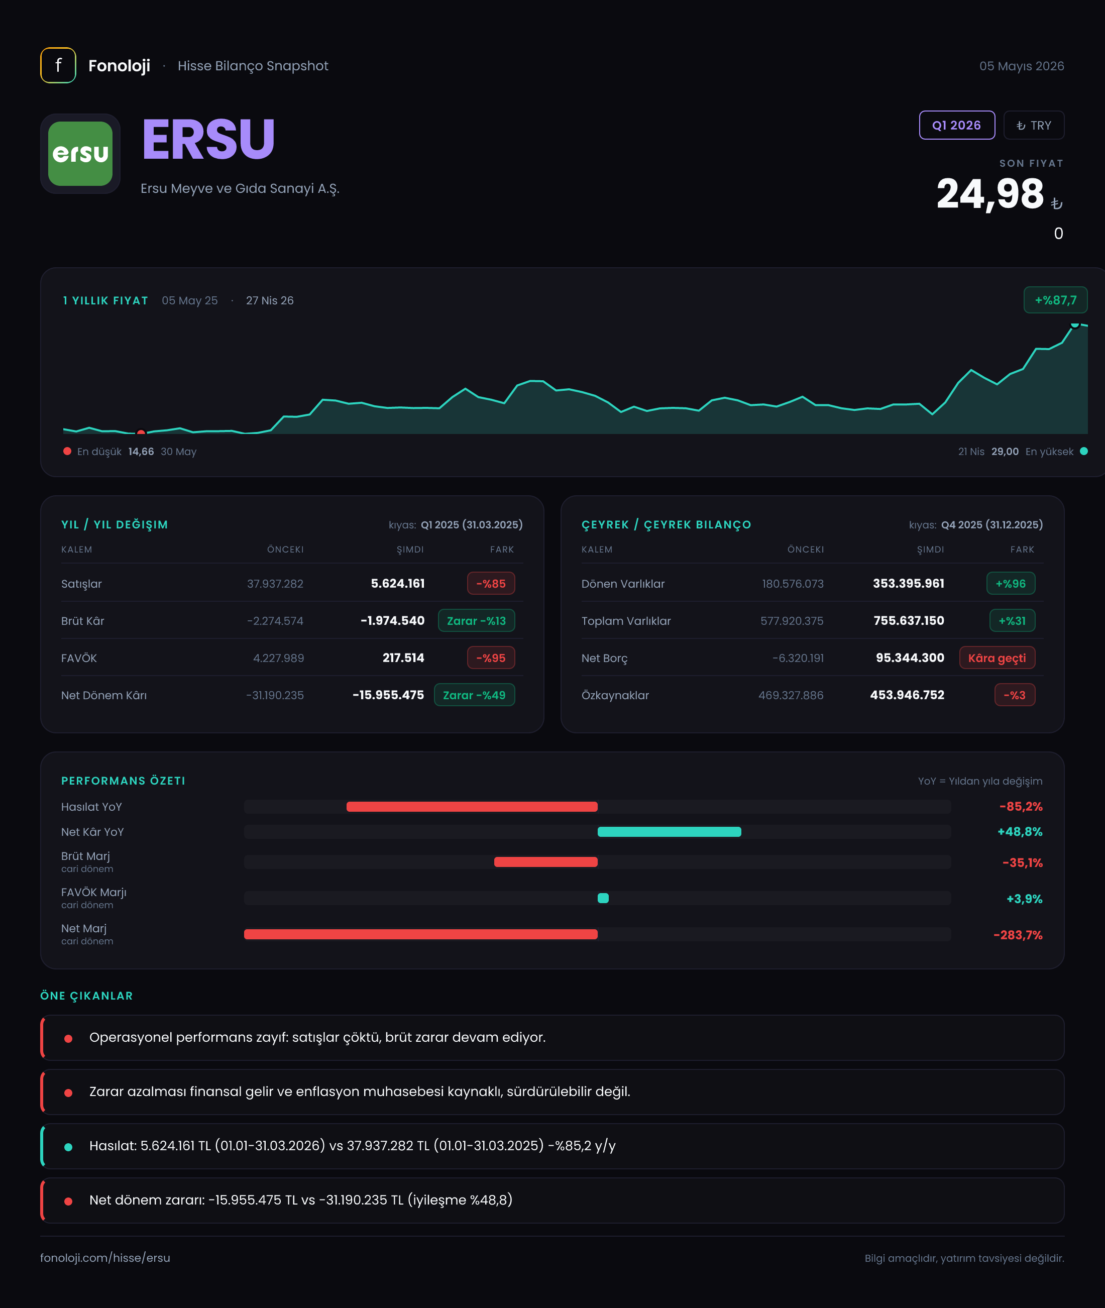Click the 05 Mayıs 2026 date
Image resolution: width=1105 pixels, height=1308 pixels.
pyautogui.click(x=1022, y=66)
